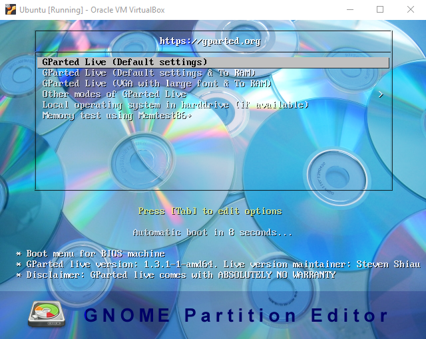Click 'Ubuntu [Running] - Oracle VM VirtualBox' title
The image size is (426, 339).
(92, 10)
